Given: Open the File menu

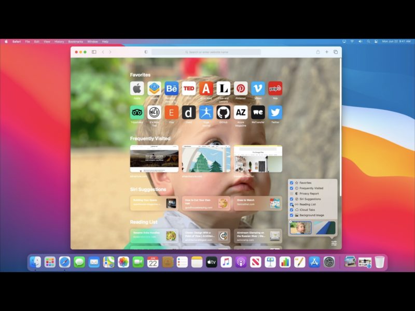Looking at the screenshot, I should coord(27,41).
